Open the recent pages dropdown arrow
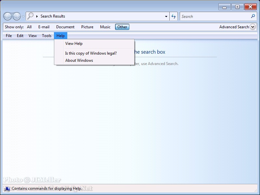 point(23,17)
